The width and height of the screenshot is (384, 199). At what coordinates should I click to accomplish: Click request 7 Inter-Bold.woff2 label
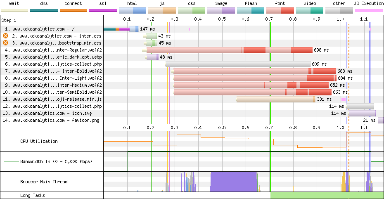pyautogui.click(x=53, y=71)
